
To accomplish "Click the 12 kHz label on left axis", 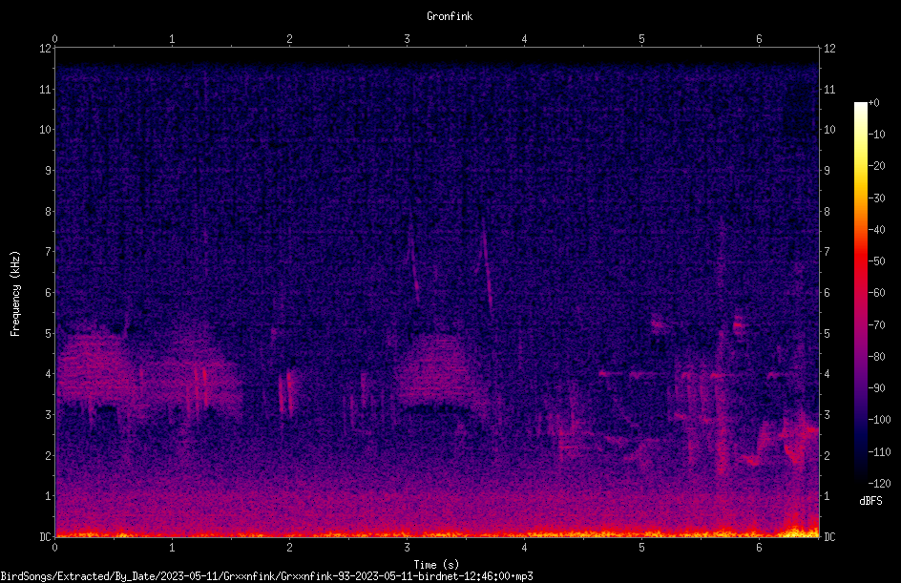I will [x=46, y=49].
